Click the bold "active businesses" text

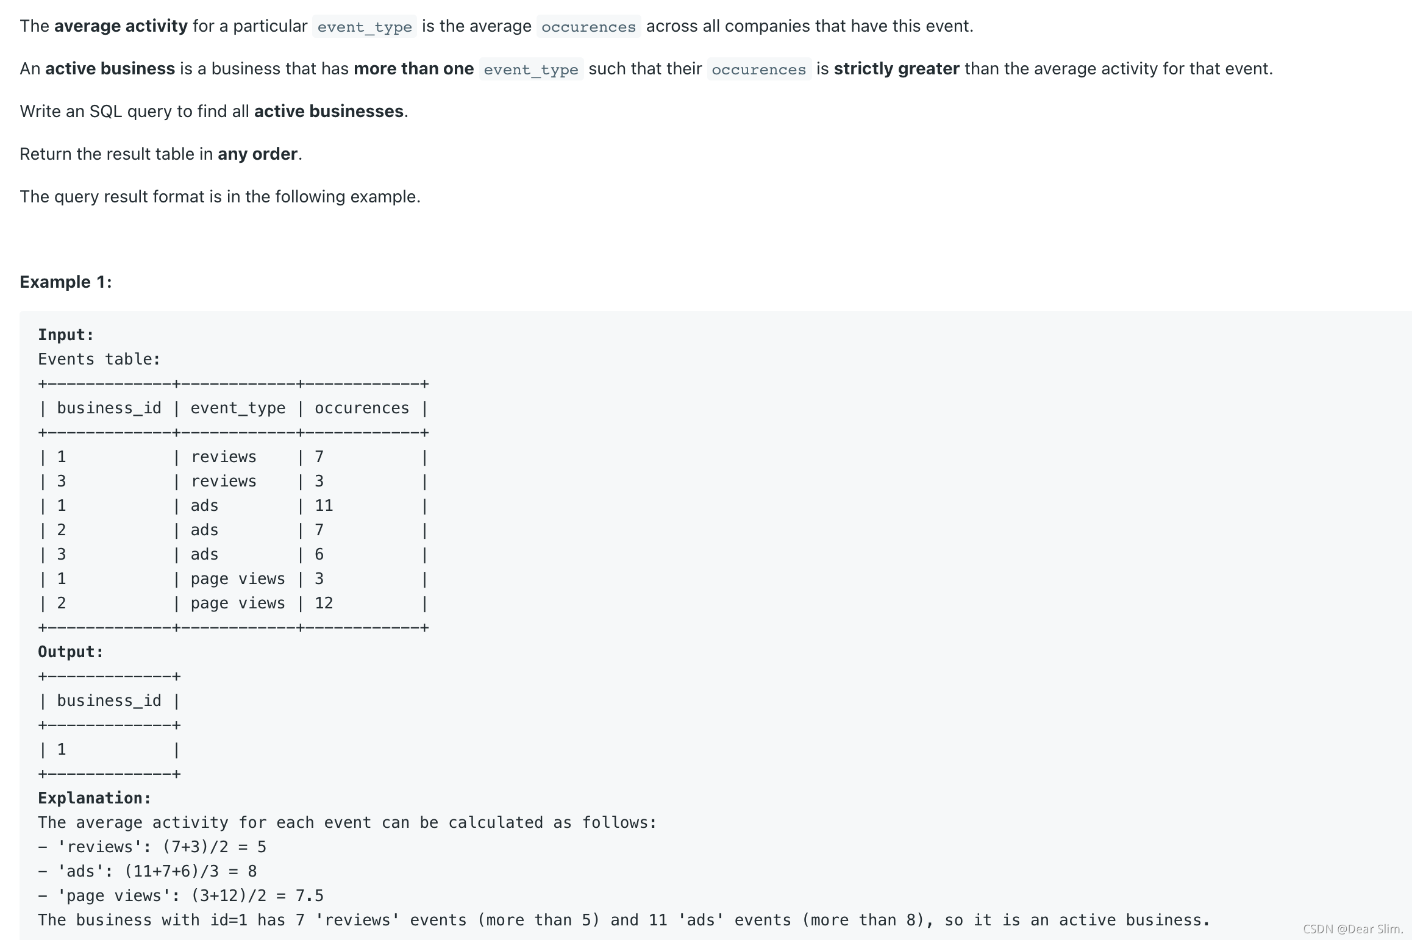[329, 112]
